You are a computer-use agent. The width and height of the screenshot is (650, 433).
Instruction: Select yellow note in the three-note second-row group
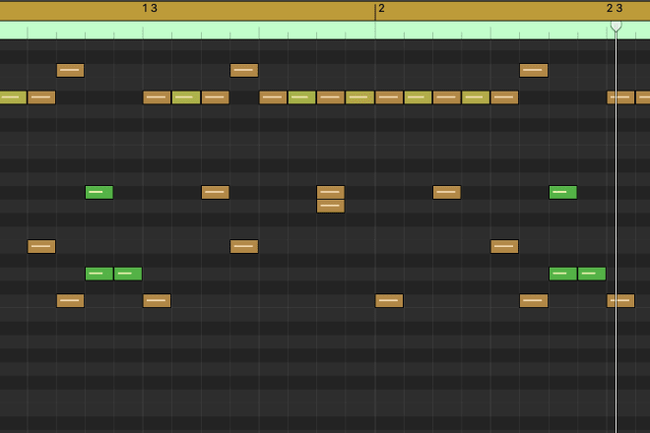[186, 97]
